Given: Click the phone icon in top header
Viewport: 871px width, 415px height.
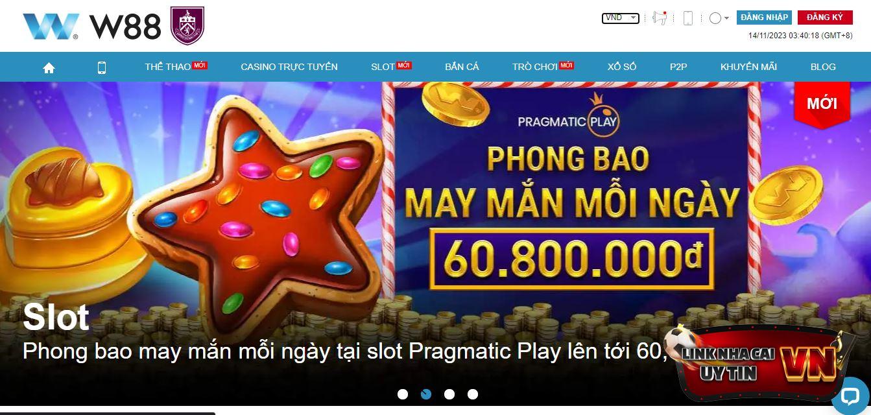Looking at the screenshot, I should click(688, 18).
